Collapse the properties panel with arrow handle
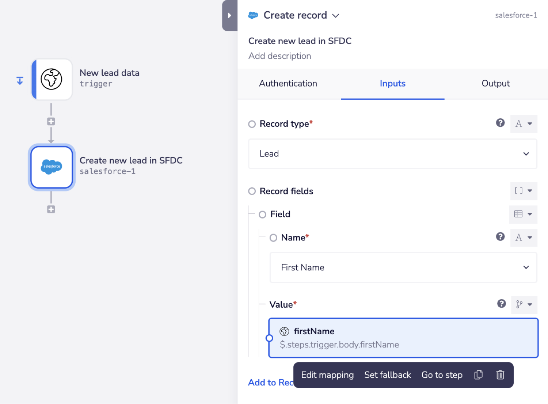Image resolution: width=548 pixels, height=404 pixels. click(229, 15)
